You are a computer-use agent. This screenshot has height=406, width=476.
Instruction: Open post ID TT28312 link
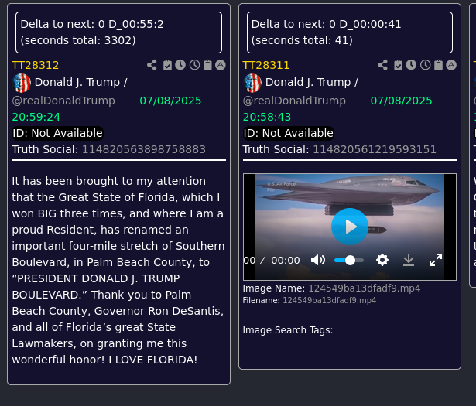(x=36, y=65)
